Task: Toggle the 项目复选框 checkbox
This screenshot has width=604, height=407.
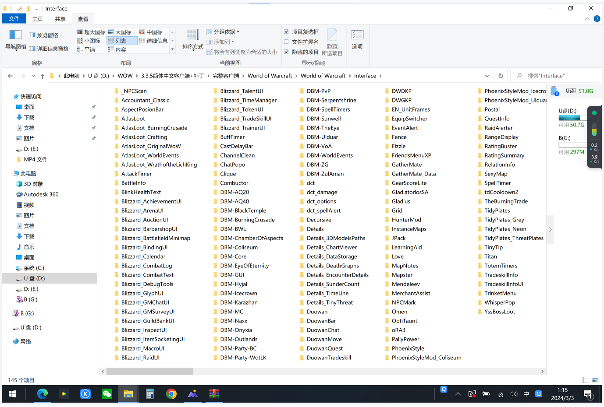Action: pos(286,32)
